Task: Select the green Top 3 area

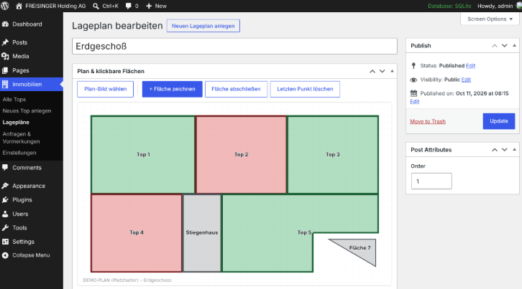Action: 333,154
